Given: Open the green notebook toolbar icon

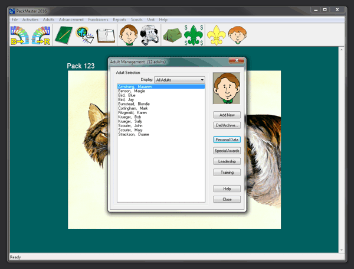Looking at the screenshot, I should click(64, 35).
